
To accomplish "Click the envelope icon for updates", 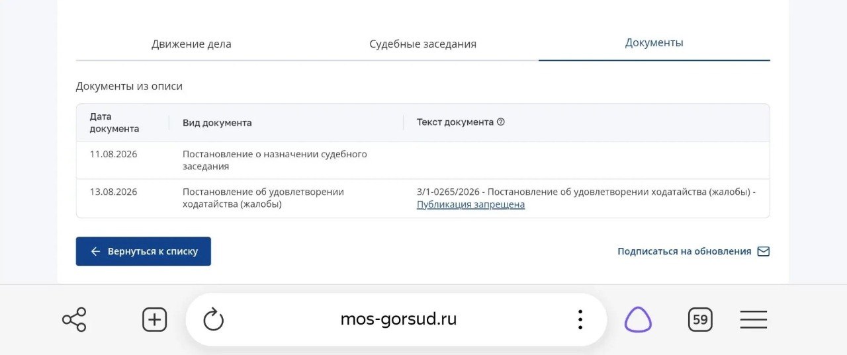I will (764, 251).
